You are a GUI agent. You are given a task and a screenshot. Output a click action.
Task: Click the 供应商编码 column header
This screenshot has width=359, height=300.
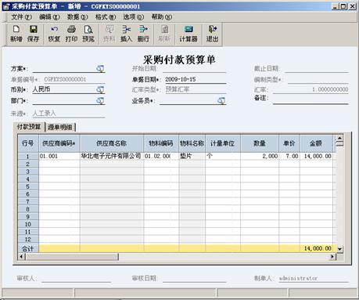point(59,143)
